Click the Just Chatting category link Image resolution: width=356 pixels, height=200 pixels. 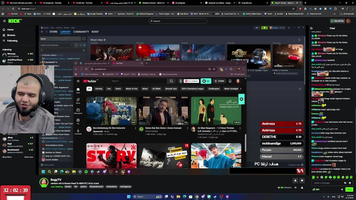(x=56, y=187)
